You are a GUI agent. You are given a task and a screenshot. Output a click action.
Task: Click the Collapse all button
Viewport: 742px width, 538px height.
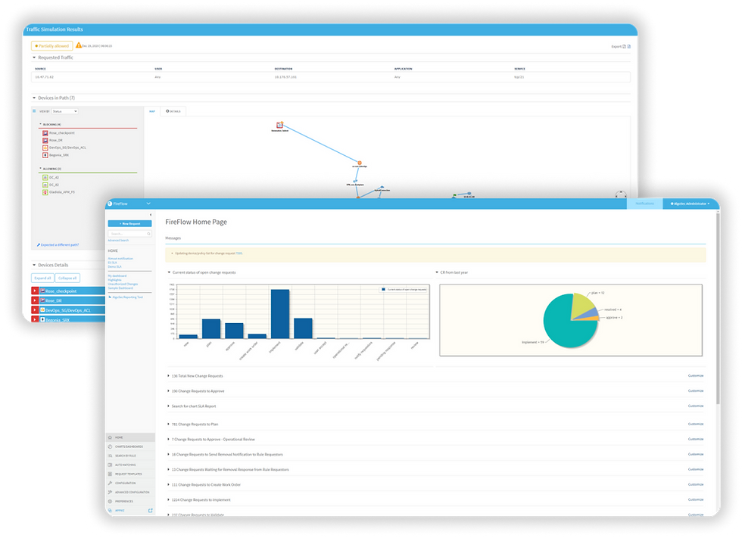[x=67, y=278]
